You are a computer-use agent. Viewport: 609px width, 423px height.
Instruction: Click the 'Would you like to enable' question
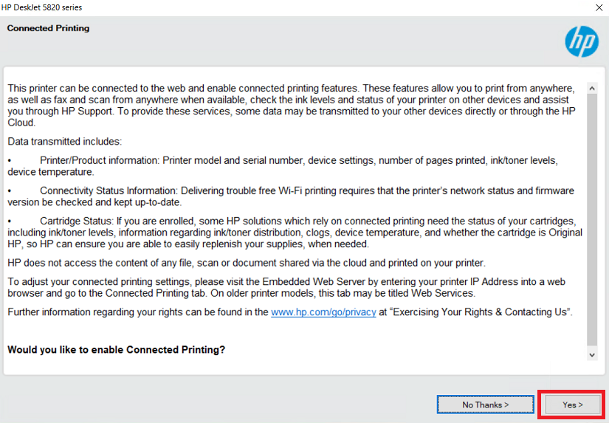pyautogui.click(x=116, y=350)
